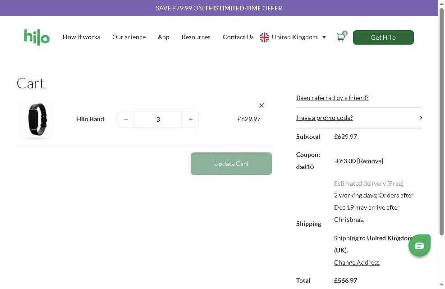The height and width of the screenshot is (289, 445).
Task: Open the shopping cart icon
Action: (x=341, y=37)
